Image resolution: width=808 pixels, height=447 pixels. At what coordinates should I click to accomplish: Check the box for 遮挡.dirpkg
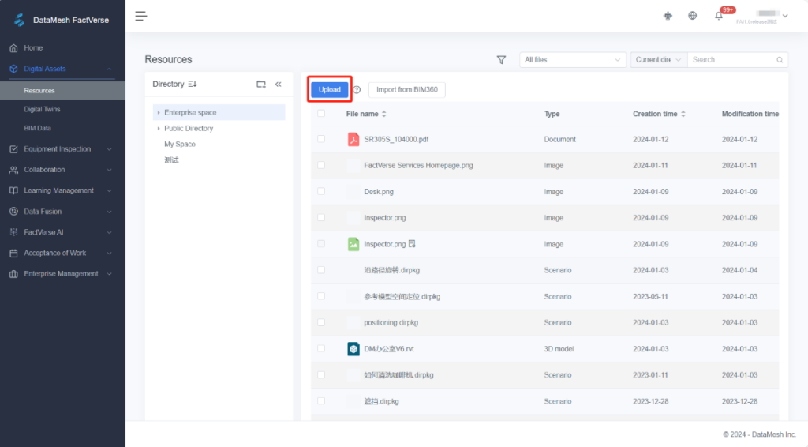coord(321,400)
